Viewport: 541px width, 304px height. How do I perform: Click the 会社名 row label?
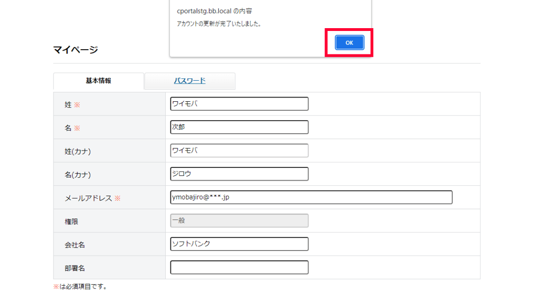(x=75, y=244)
